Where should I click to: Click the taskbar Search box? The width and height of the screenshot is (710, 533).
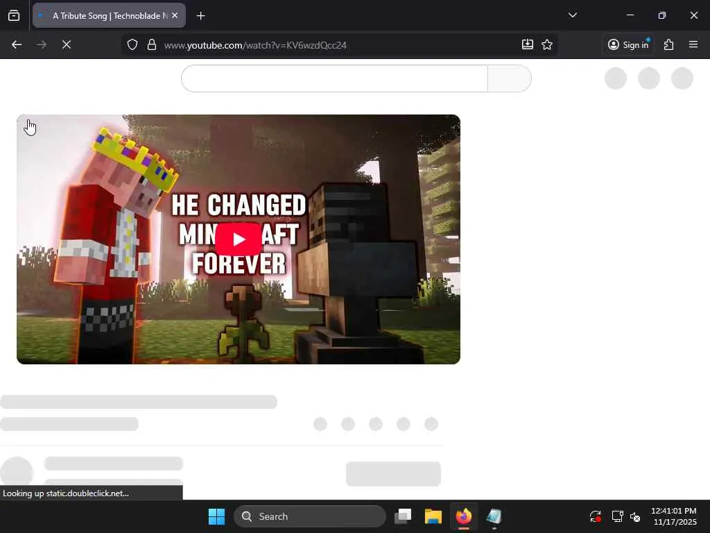[310, 516]
